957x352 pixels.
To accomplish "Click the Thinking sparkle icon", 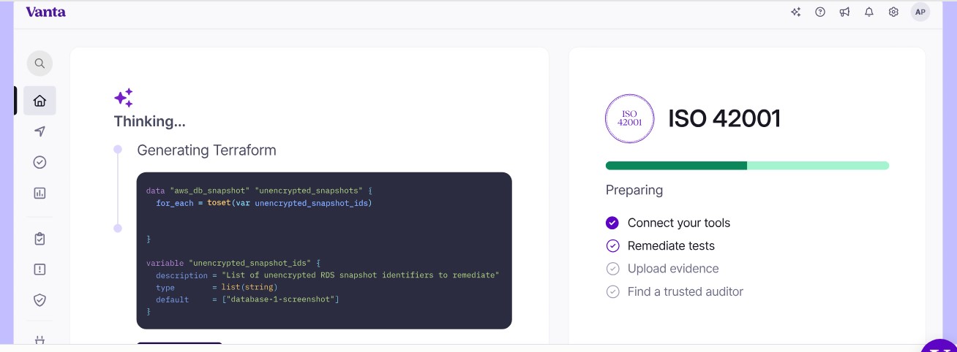I will (x=124, y=98).
